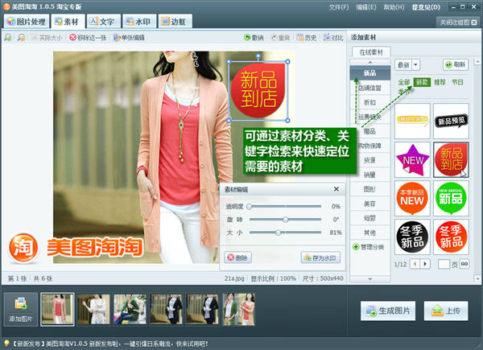
Task: Select the 折扣 discount category
Action: coord(370,102)
